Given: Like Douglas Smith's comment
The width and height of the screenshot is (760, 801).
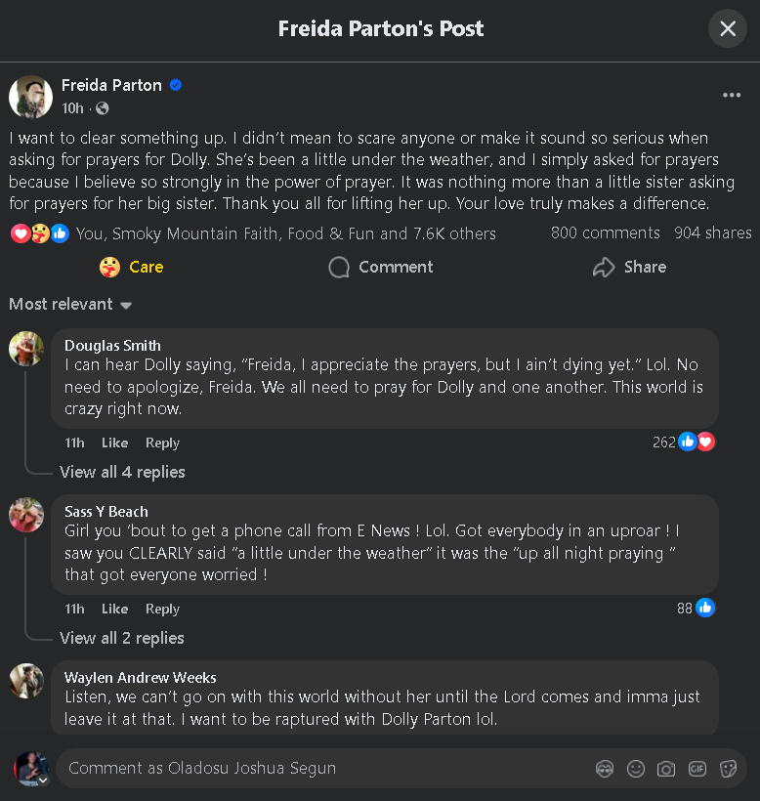Looking at the screenshot, I should [x=114, y=443].
